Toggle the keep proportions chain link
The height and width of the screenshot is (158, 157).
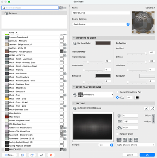coord(153,118)
